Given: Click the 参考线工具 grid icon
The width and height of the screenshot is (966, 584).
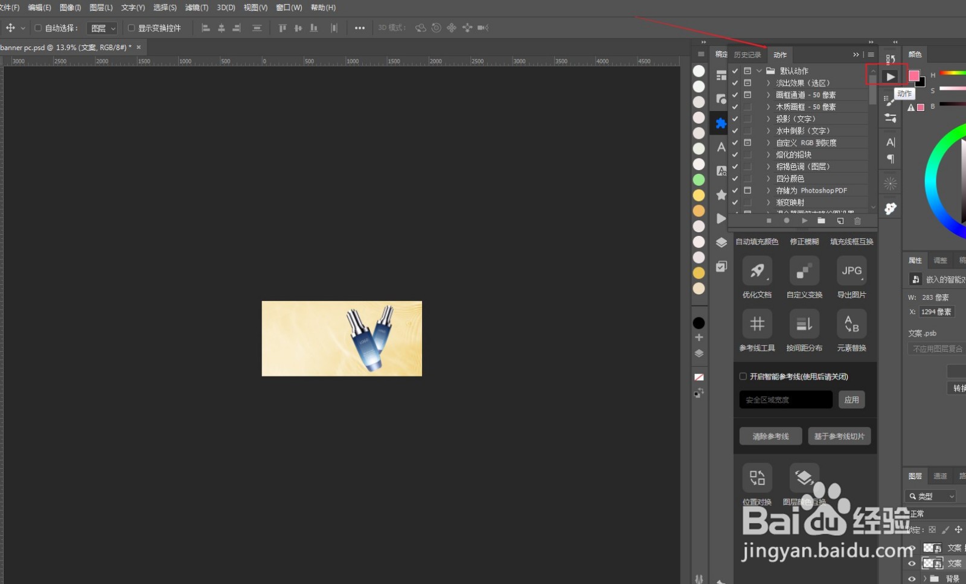Looking at the screenshot, I should pos(757,323).
